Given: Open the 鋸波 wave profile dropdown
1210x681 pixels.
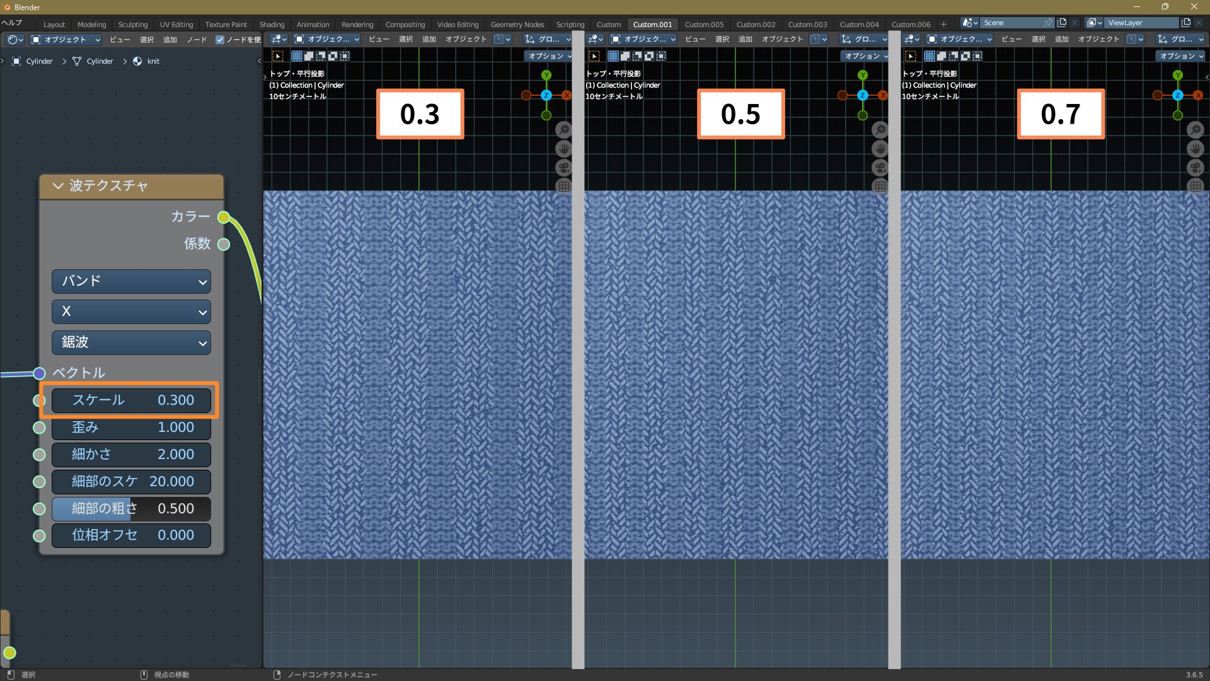Looking at the screenshot, I should pyautogui.click(x=131, y=342).
